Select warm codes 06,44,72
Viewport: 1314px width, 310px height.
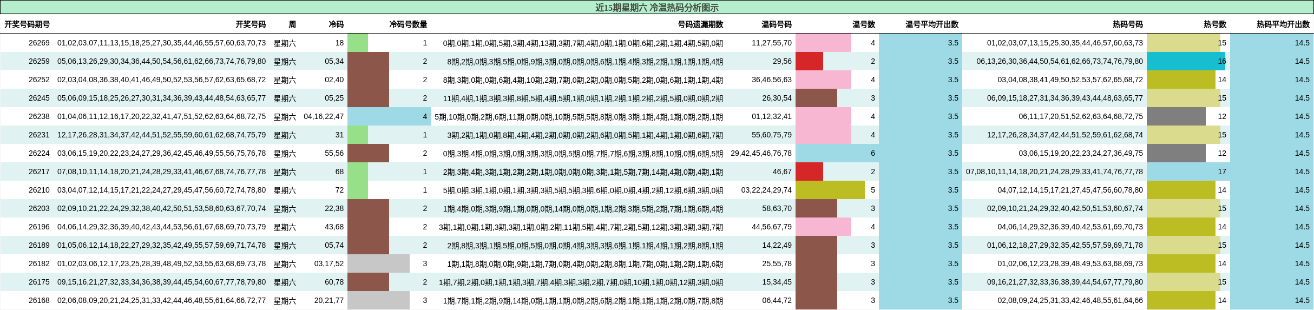[x=777, y=300]
